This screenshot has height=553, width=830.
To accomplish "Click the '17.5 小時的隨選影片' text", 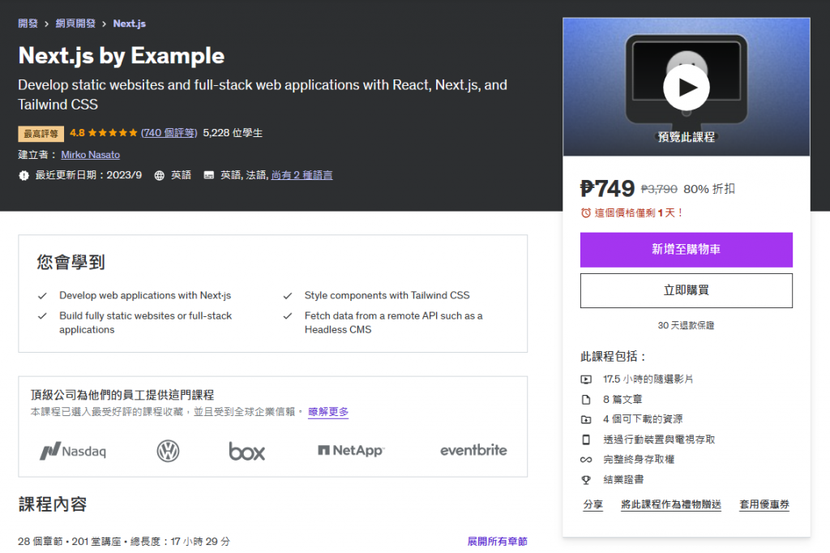I will click(x=648, y=379).
